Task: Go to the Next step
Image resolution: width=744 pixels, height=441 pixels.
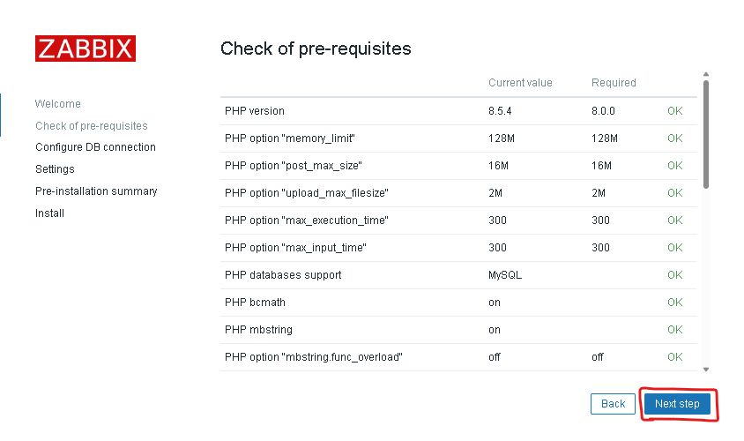Action: pos(677,404)
